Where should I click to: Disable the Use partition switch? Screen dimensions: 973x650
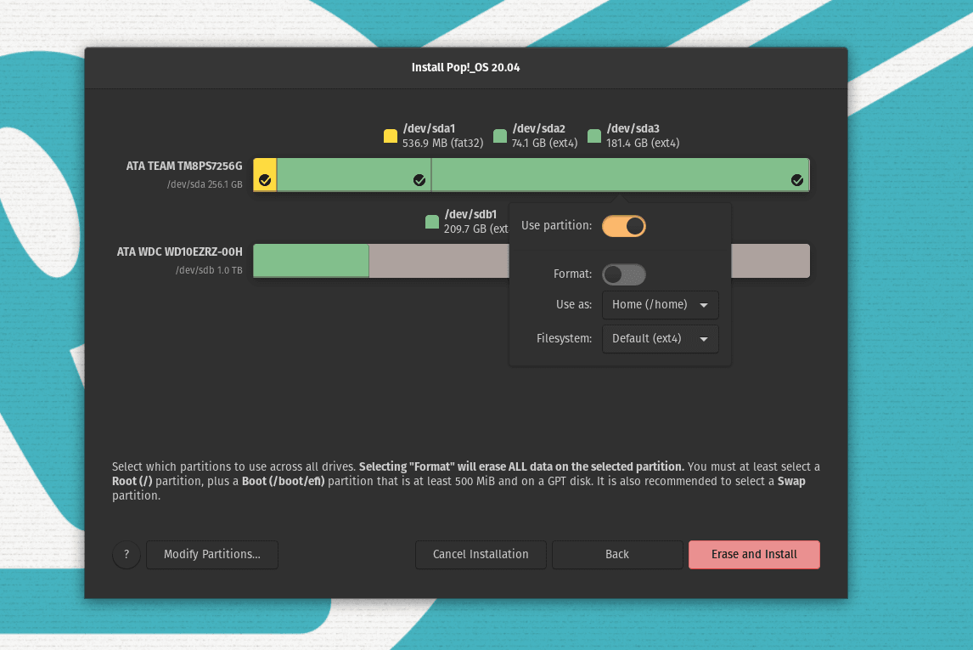[x=624, y=226]
